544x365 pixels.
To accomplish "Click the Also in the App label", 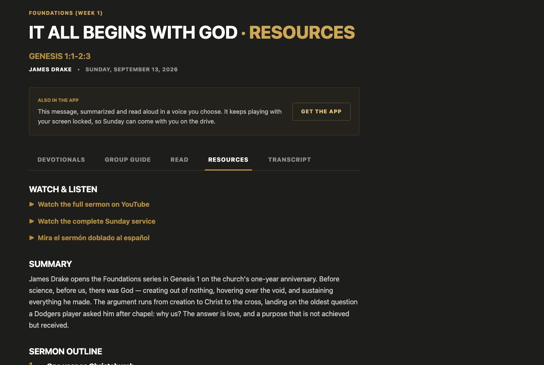I will 58,100.
